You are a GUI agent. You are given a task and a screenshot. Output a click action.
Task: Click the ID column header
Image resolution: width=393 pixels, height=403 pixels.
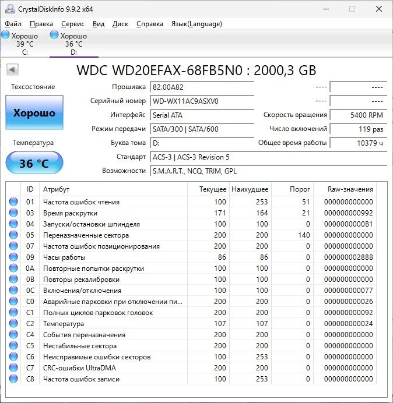(x=30, y=189)
